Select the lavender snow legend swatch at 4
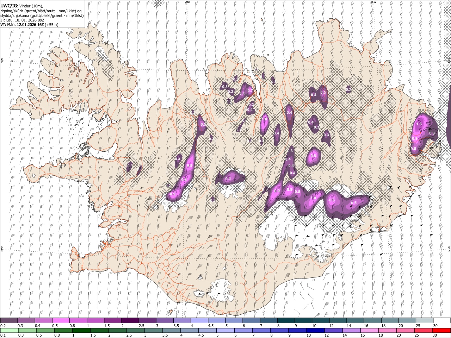Viewport: 451px width, 338px height. pos(199,321)
